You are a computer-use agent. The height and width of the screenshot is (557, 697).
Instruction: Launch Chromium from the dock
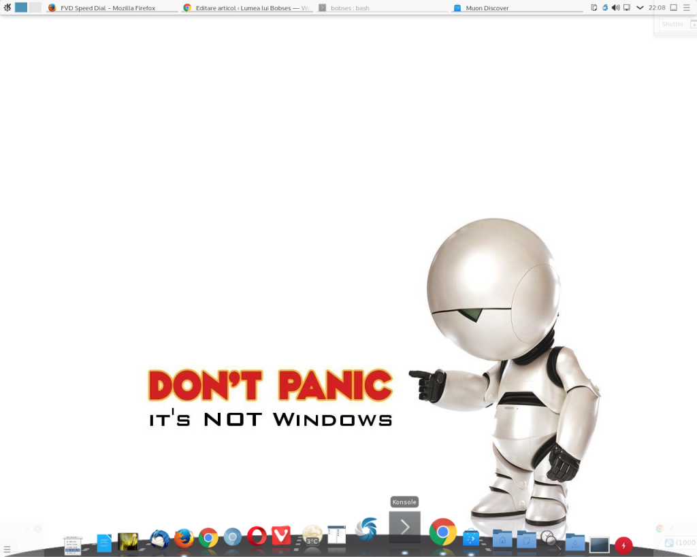(233, 537)
